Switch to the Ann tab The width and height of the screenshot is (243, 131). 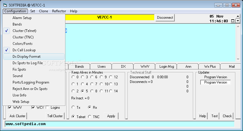point(188,67)
